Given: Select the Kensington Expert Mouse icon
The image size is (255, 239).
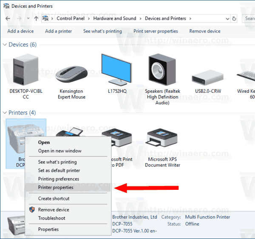Looking at the screenshot, I should coord(71,74).
